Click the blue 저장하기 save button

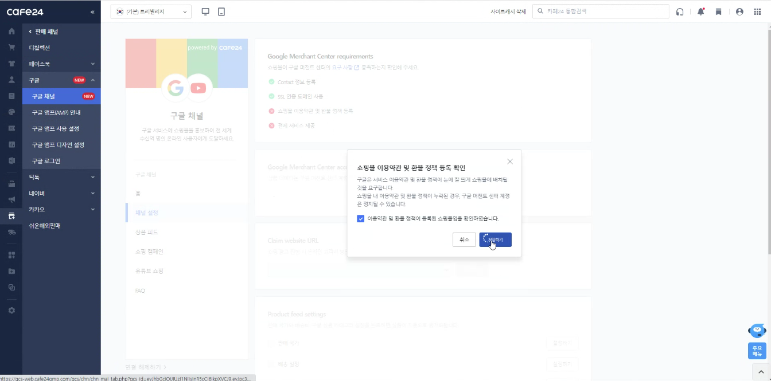(495, 239)
